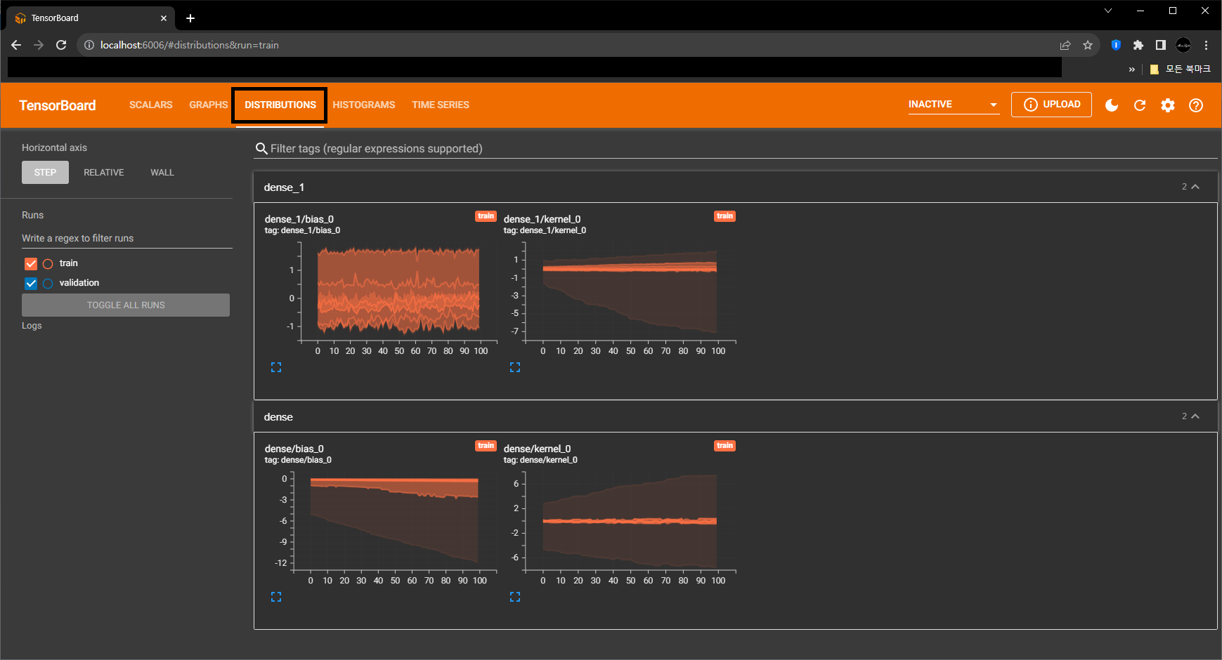Open TensorBoard settings gear
Viewport: 1222px width, 660px height.
pyautogui.click(x=1168, y=105)
